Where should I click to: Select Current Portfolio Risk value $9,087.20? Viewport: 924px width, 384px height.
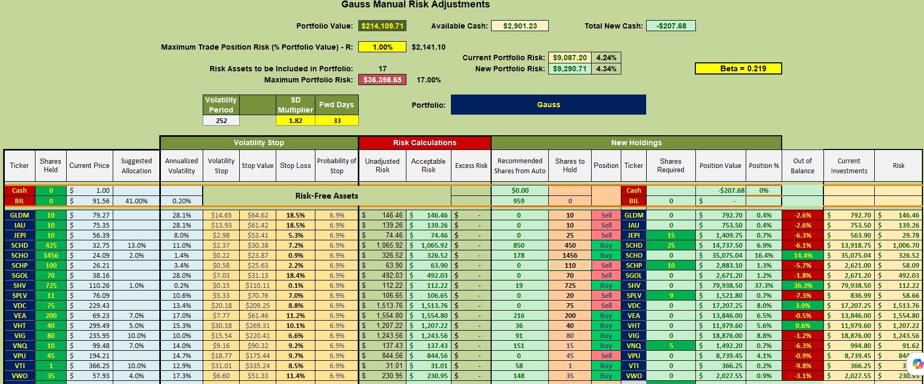(569, 58)
